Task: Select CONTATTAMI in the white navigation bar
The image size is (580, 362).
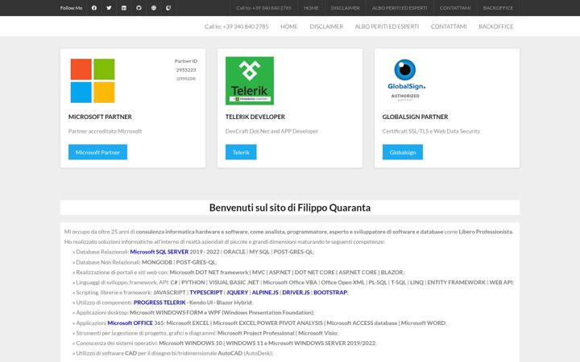Action: click(x=449, y=27)
